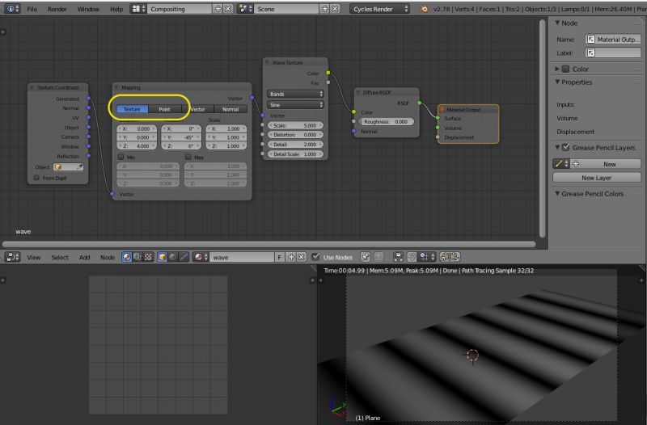This screenshot has width=647, height=425.
Task: Copy selected nodes to clipboard icon
Action: (x=444, y=257)
